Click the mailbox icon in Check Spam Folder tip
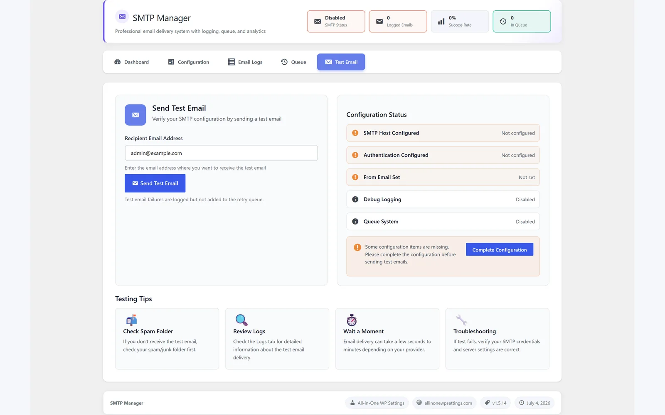This screenshot has height=415, width=665. tap(131, 320)
